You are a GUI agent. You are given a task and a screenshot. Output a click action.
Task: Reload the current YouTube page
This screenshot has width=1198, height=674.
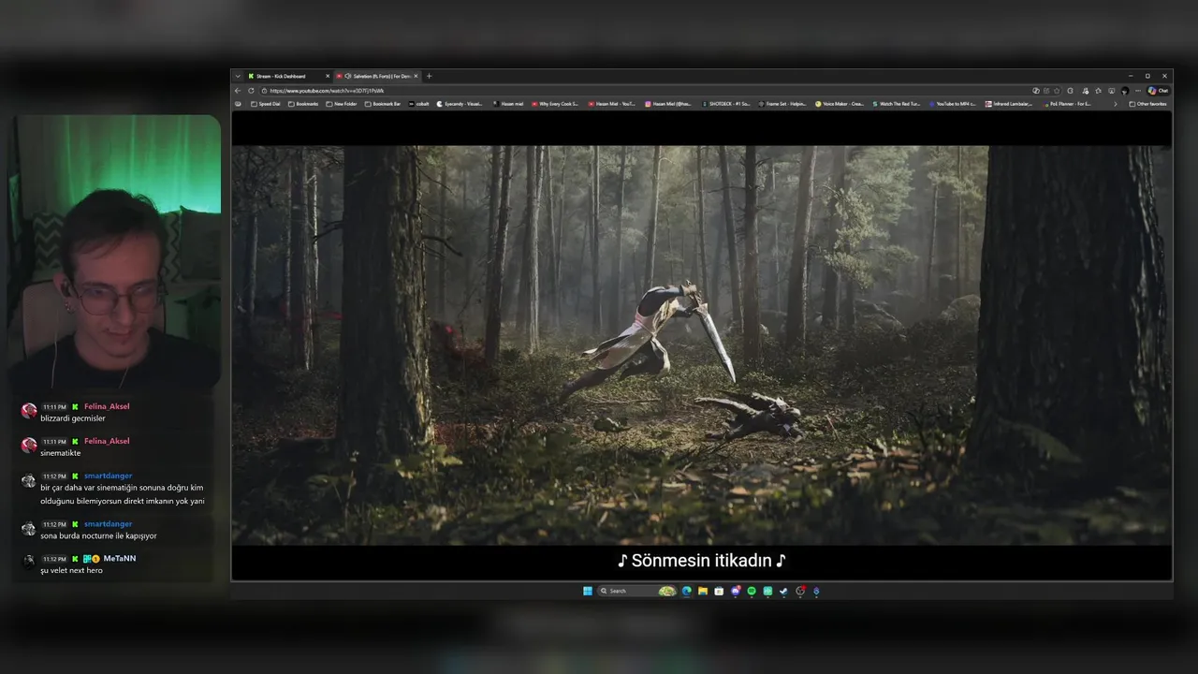251,91
